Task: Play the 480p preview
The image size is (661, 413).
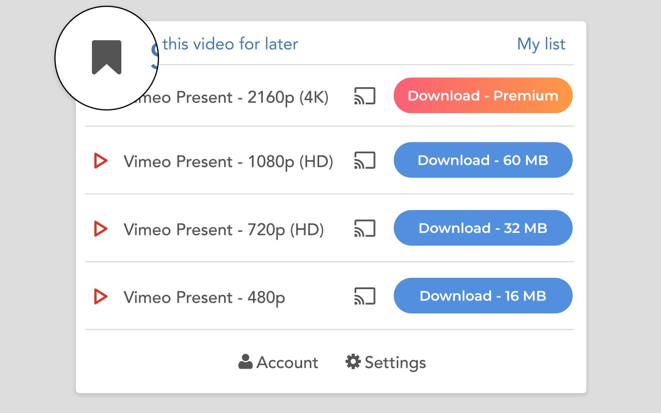Action: point(101,297)
